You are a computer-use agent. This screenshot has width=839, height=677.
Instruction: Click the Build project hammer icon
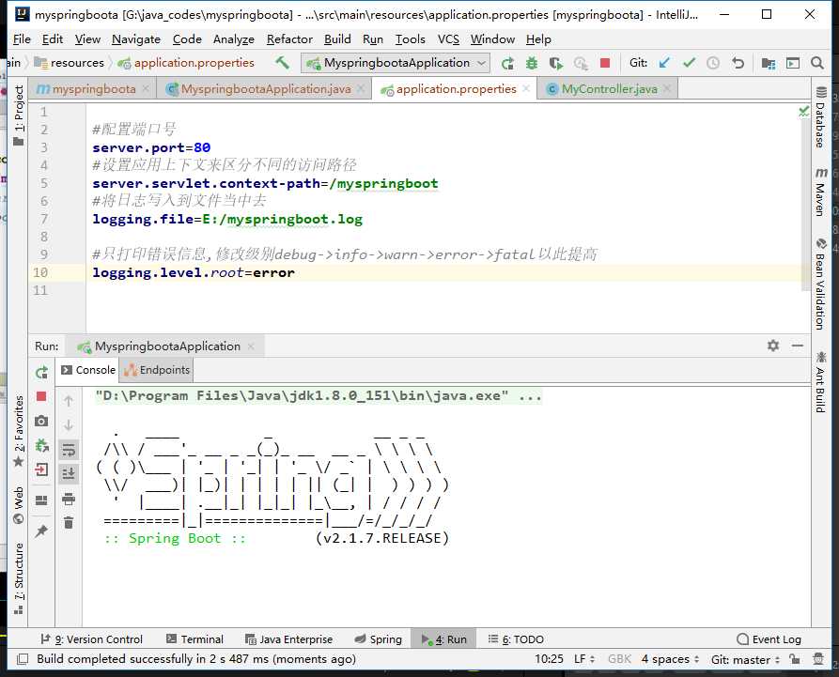tap(282, 63)
